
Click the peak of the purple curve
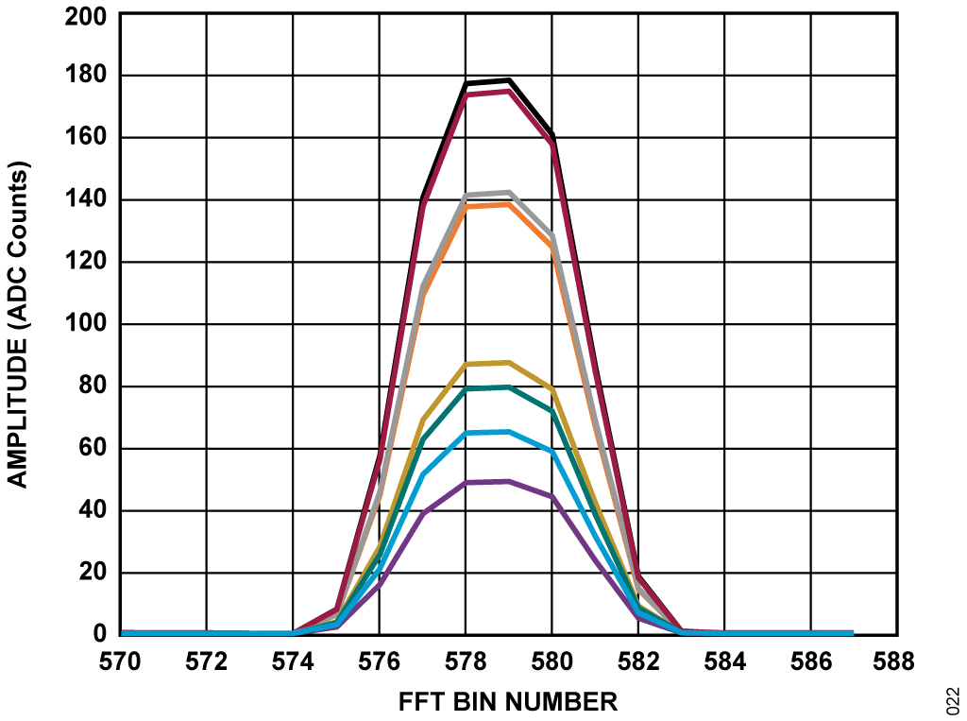pos(509,482)
